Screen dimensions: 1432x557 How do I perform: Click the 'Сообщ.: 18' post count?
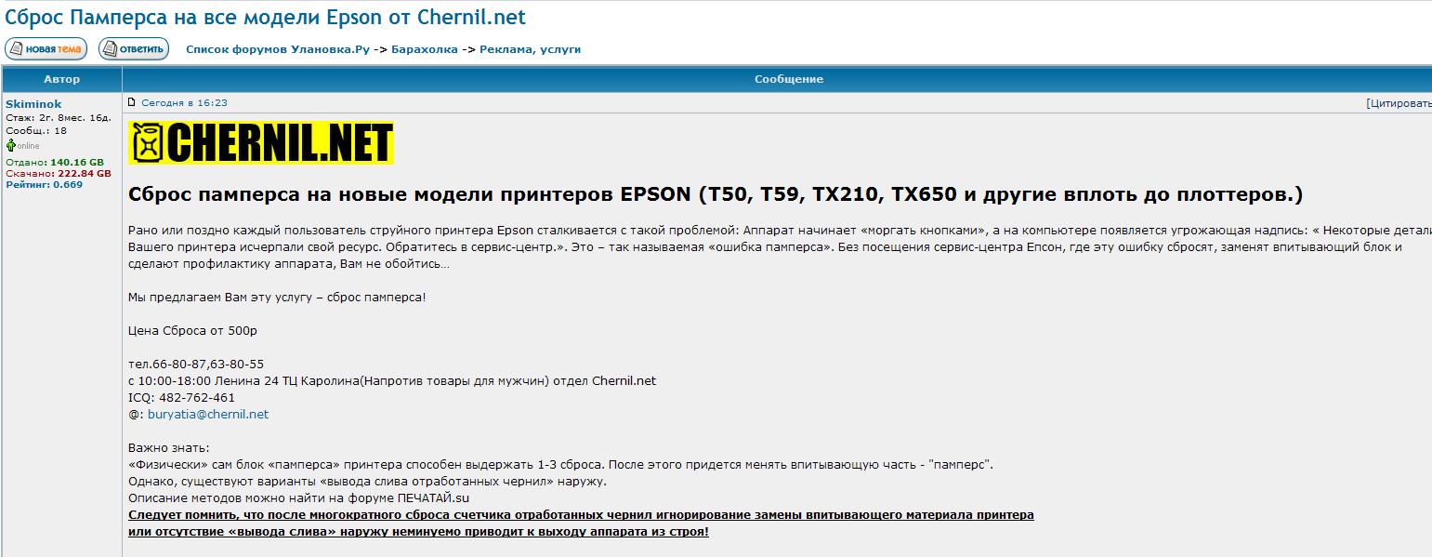(36, 131)
